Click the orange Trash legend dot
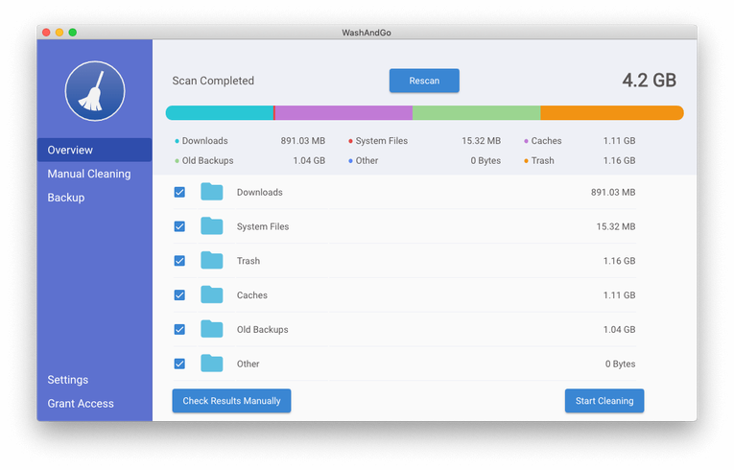 pyautogui.click(x=526, y=161)
